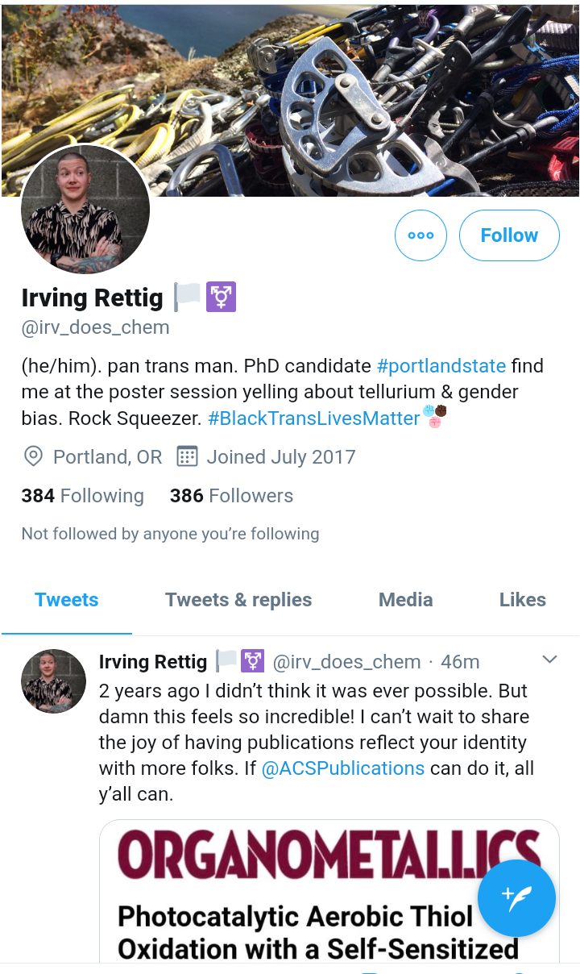Image resolution: width=580 pixels, height=974 pixels.
Task: Click the transgender symbol emoji in profile name
Action: [x=222, y=298]
